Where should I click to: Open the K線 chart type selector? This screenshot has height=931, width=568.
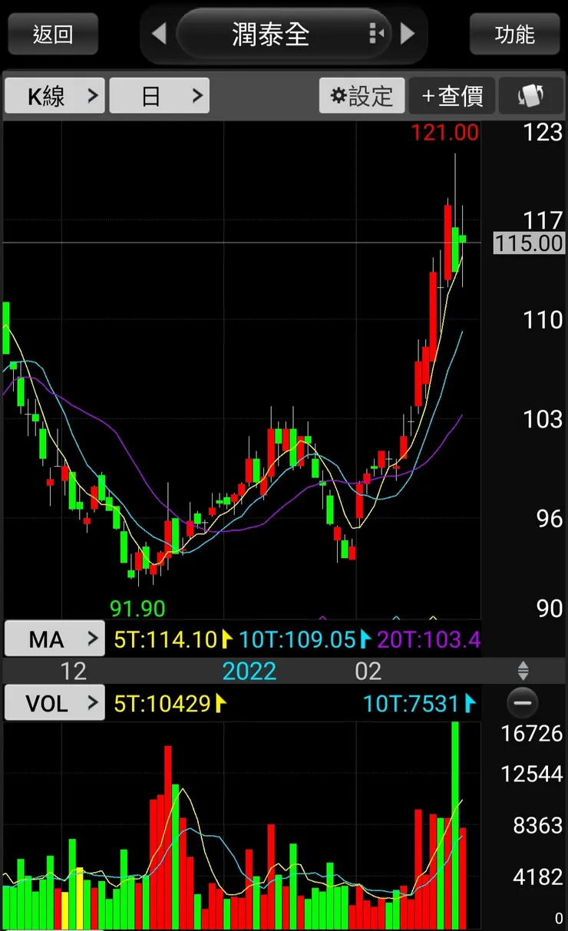pos(54,96)
